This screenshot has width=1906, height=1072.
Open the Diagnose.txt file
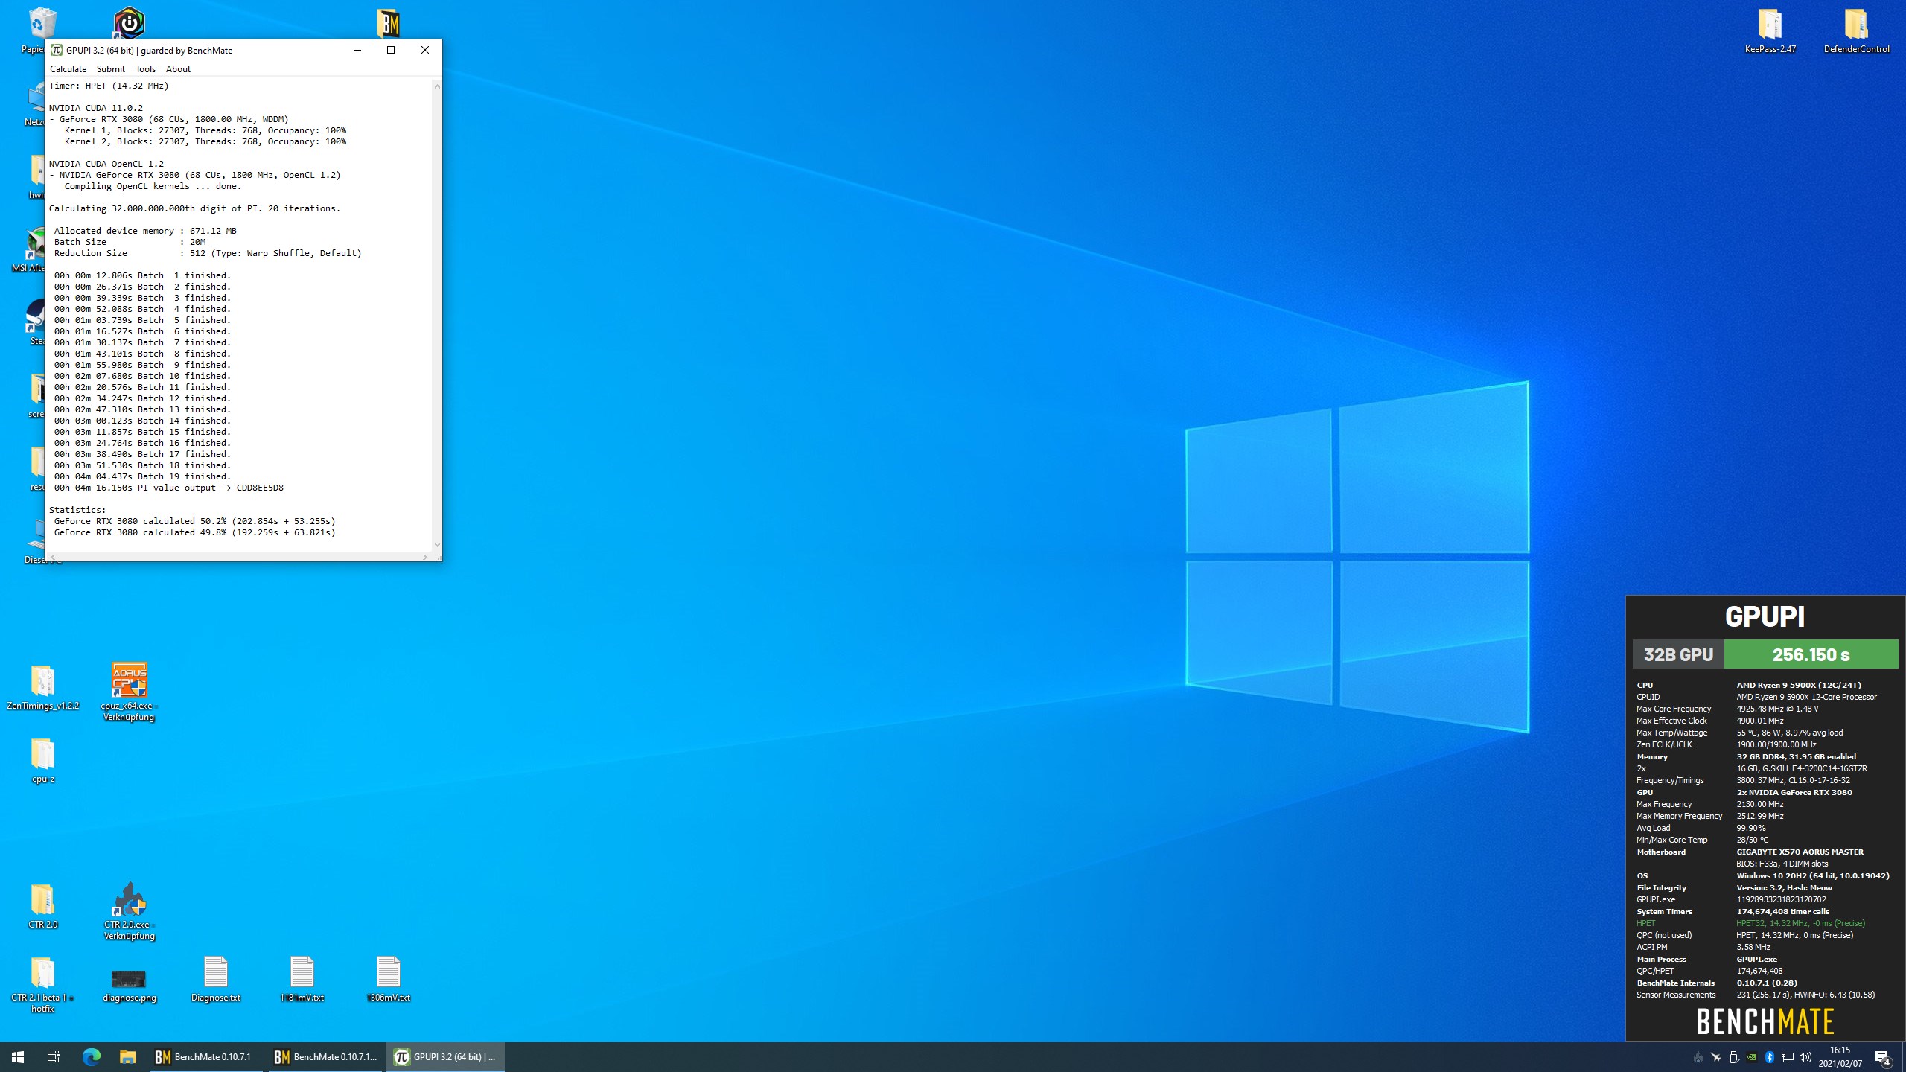coord(215,979)
